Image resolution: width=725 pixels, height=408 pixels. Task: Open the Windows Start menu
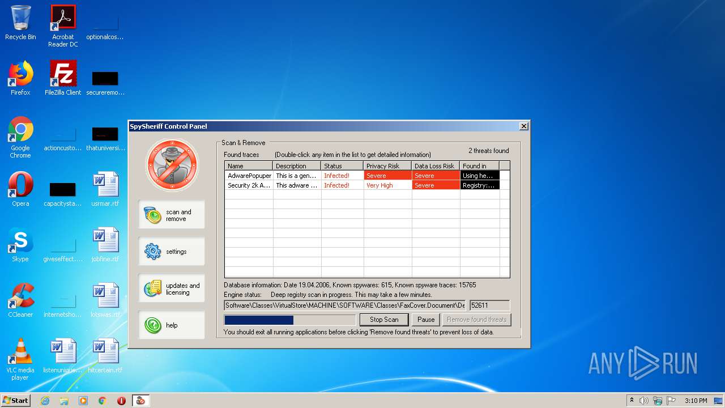point(15,400)
